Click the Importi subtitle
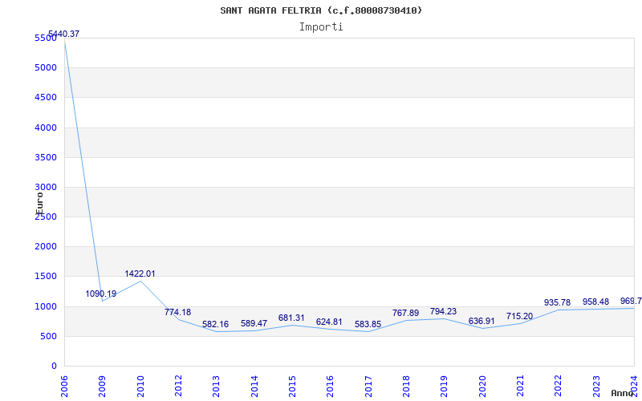This screenshot has height=401, width=642. [321, 27]
